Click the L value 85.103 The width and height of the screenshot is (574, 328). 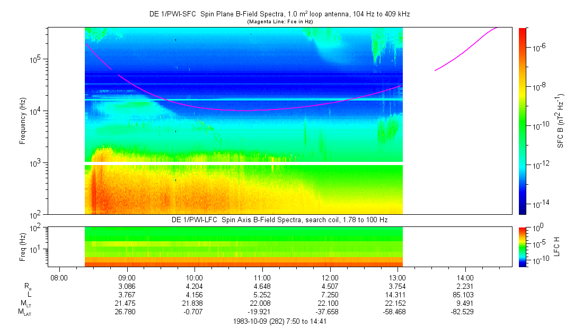point(465,295)
